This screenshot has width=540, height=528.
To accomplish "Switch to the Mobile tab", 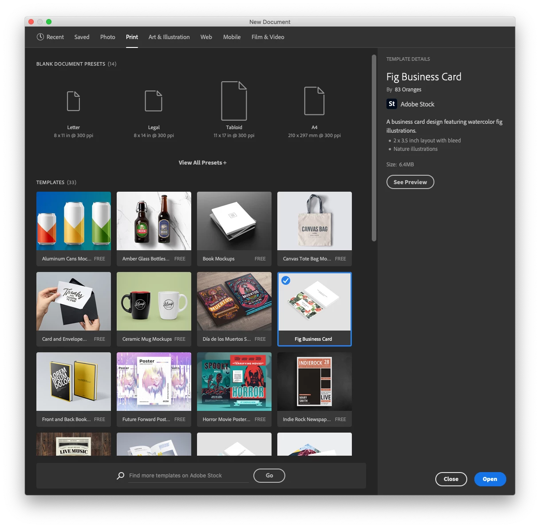I will pos(232,37).
